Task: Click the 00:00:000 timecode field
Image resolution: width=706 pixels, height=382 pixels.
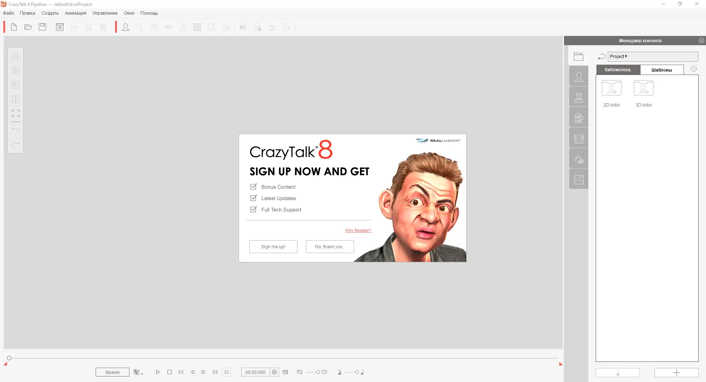Action: click(x=255, y=372)
